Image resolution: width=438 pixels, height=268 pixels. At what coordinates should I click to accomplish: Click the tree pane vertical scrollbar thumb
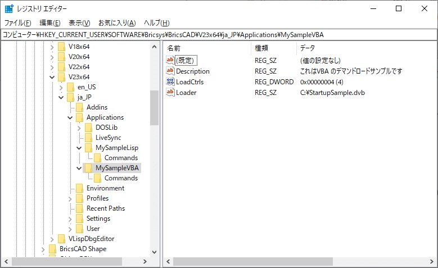154,108
